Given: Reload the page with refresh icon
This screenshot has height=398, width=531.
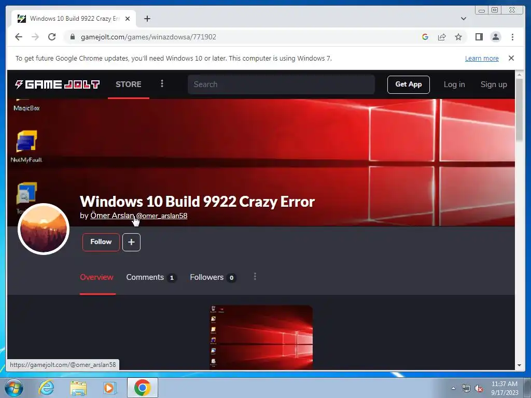Looking at the screenshot, I should coord(52,37).
